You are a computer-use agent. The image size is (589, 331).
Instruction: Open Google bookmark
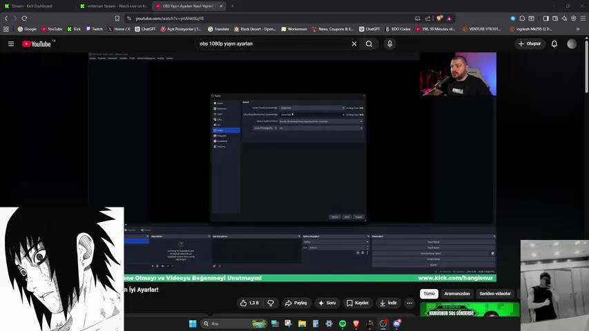click(27, 29)
